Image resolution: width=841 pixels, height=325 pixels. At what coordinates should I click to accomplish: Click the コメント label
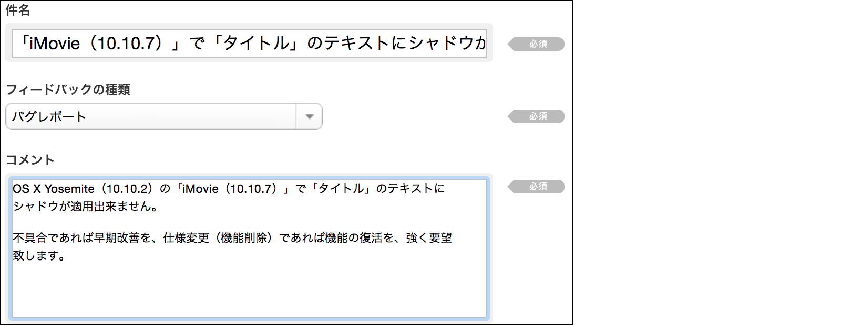point(30,160)
